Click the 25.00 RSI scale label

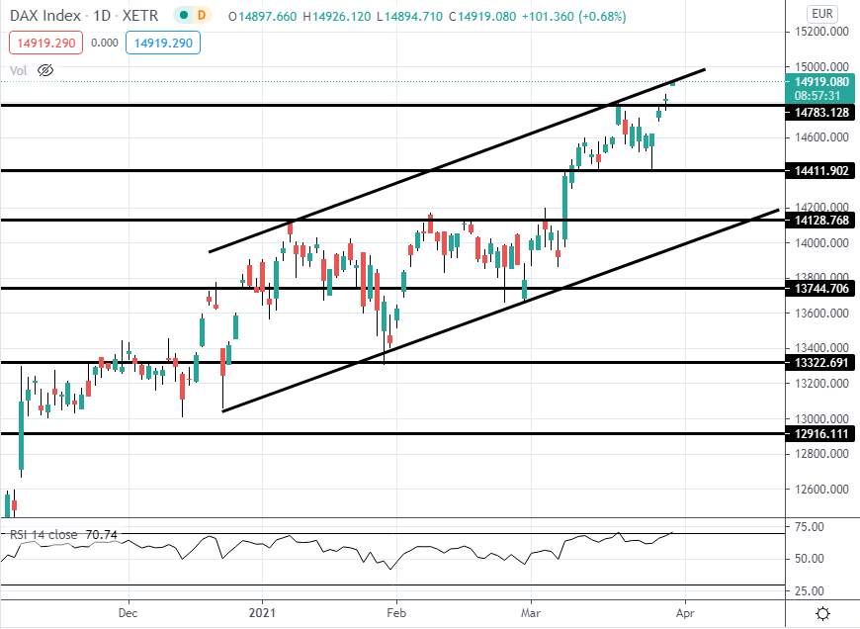pyautogui.click(x=810, y=591)
